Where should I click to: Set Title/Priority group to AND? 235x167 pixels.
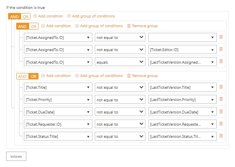coord(22,76)
